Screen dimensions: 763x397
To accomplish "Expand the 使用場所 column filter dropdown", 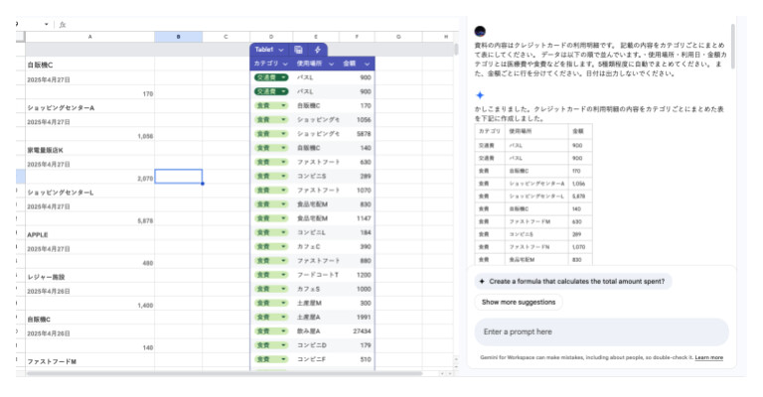I will click(331, 64).
